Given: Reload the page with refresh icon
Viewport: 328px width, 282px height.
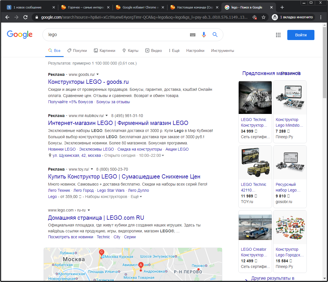Looking at the screenshot, I should point(25,17).
